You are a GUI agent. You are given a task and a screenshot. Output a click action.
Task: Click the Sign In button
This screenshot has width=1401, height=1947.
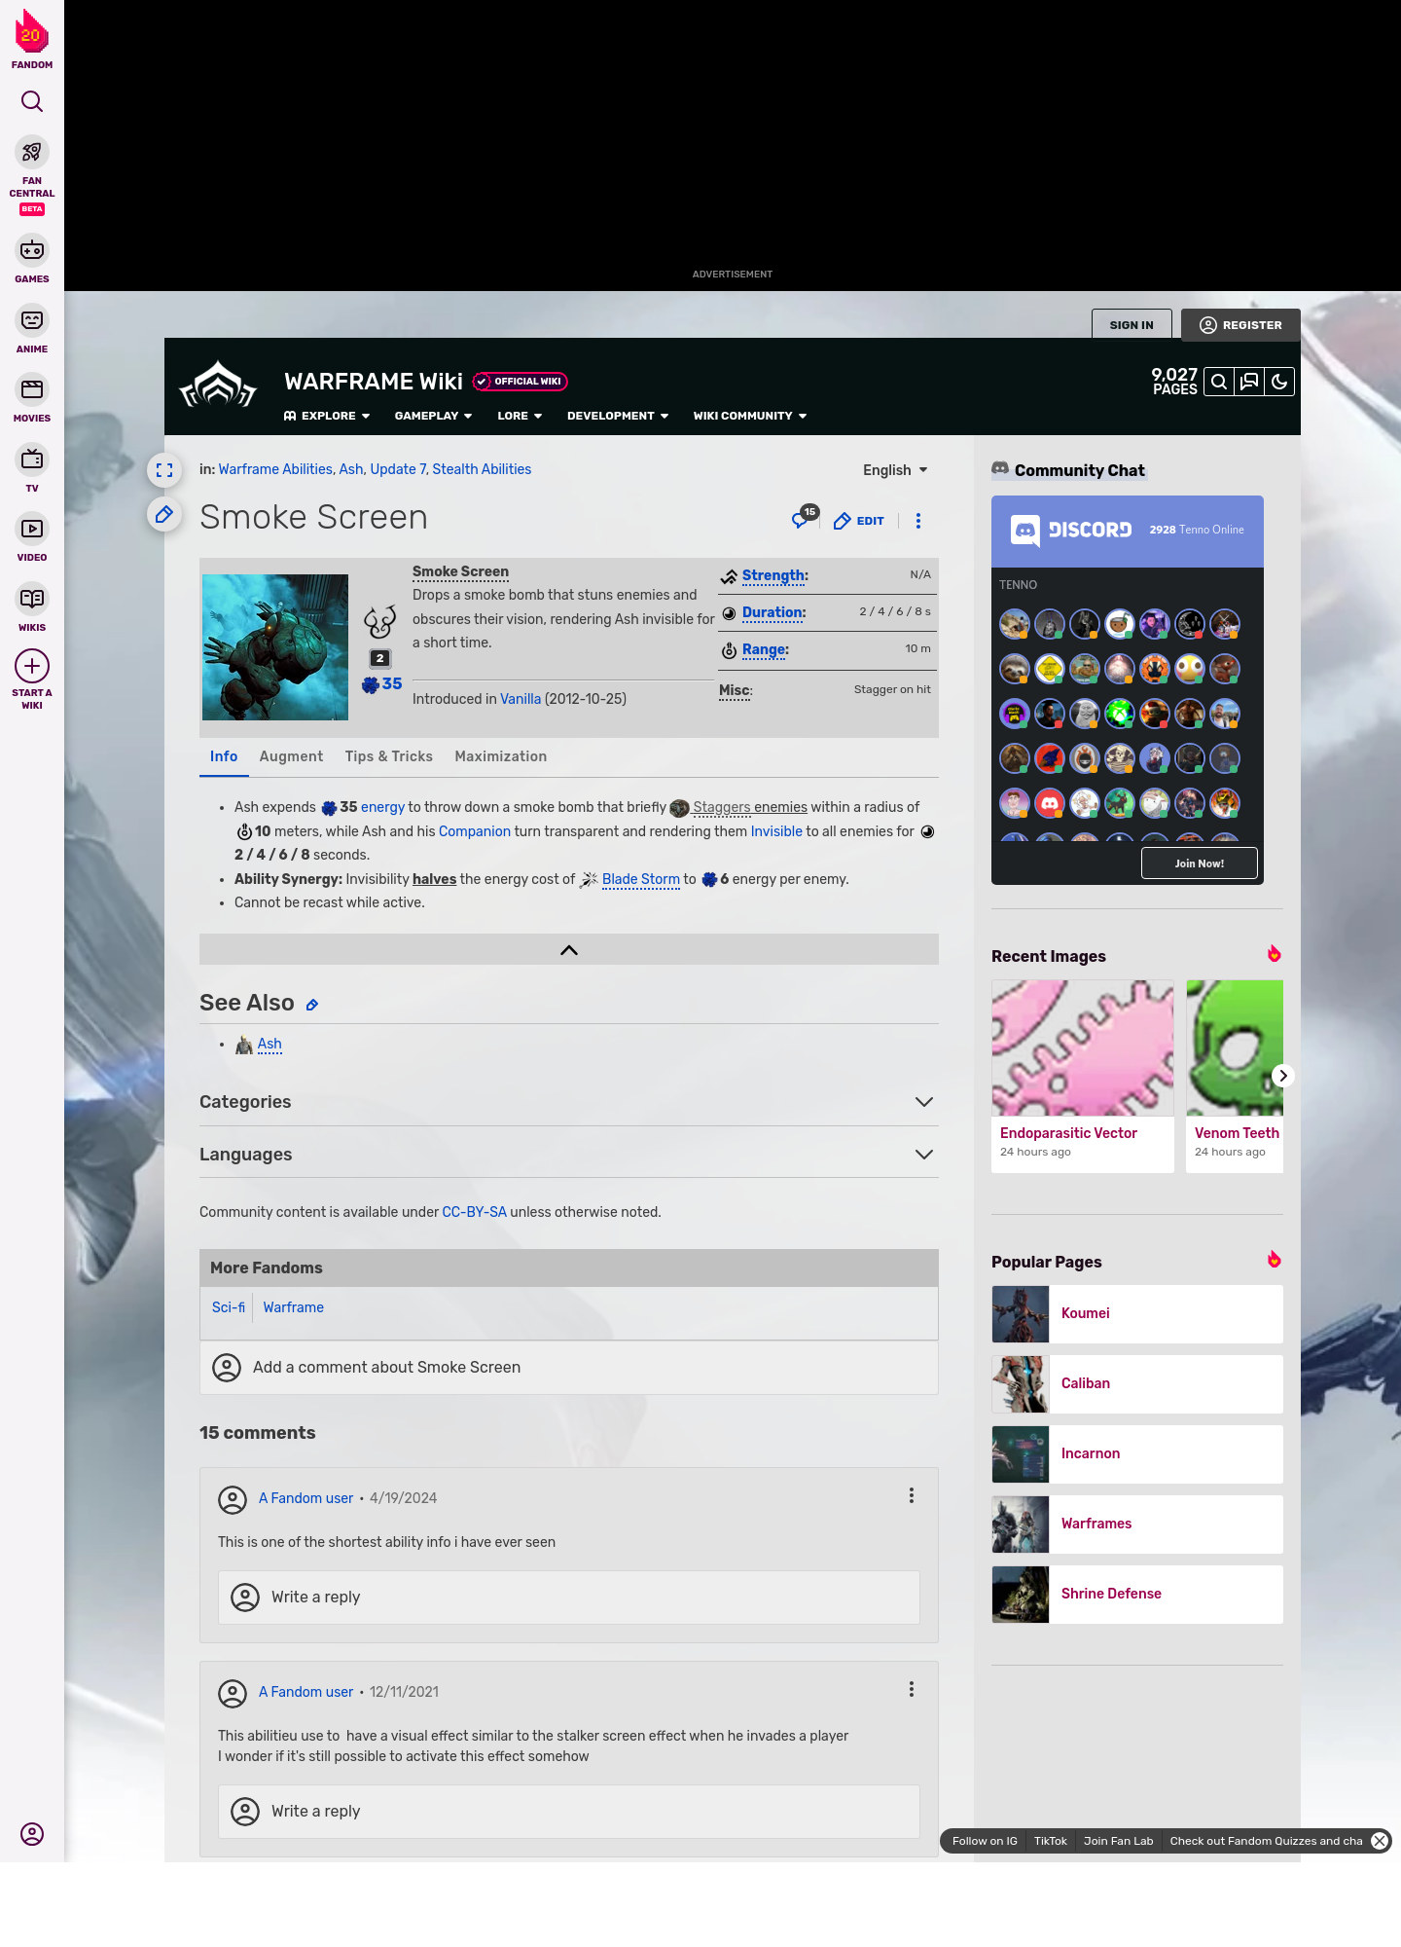pos(1132,325)
